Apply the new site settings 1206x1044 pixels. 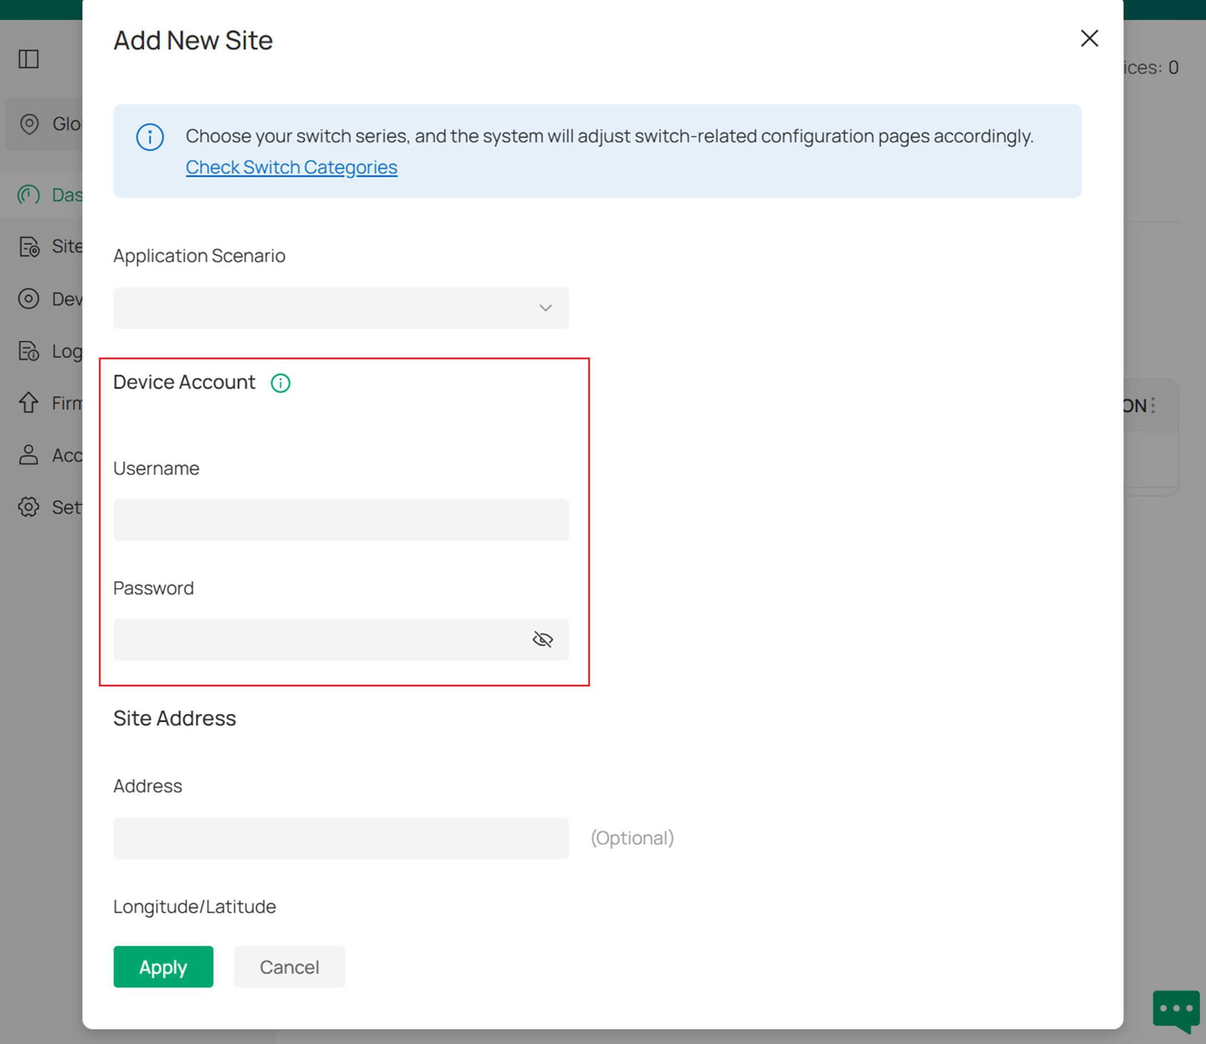[x=163, y=967]
